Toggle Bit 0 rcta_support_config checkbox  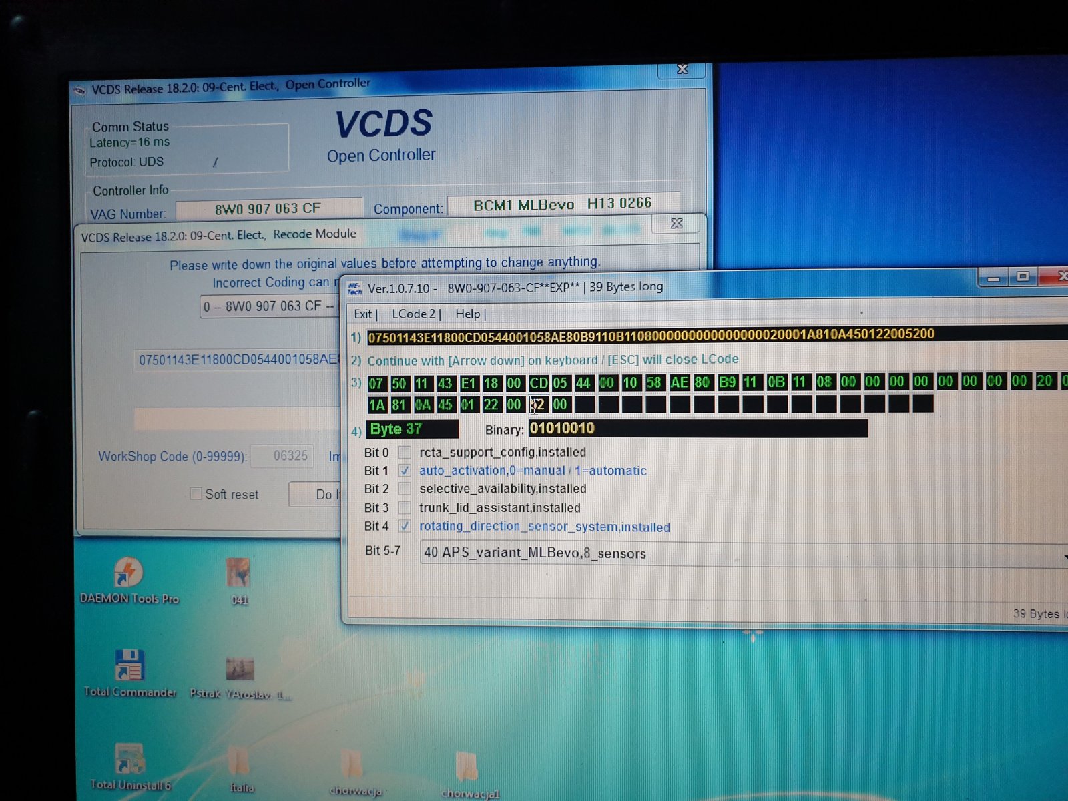[405, 452]
